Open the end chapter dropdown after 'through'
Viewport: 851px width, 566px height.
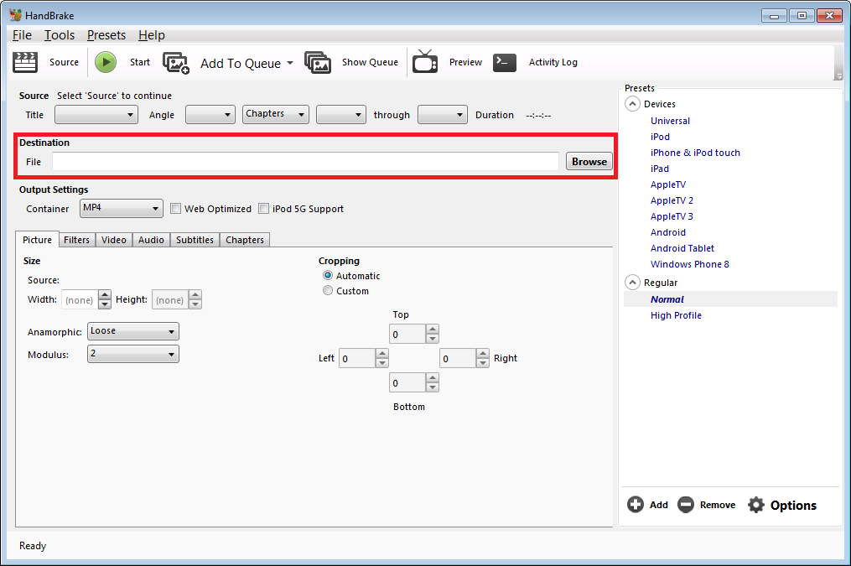[x=443, y=115]
